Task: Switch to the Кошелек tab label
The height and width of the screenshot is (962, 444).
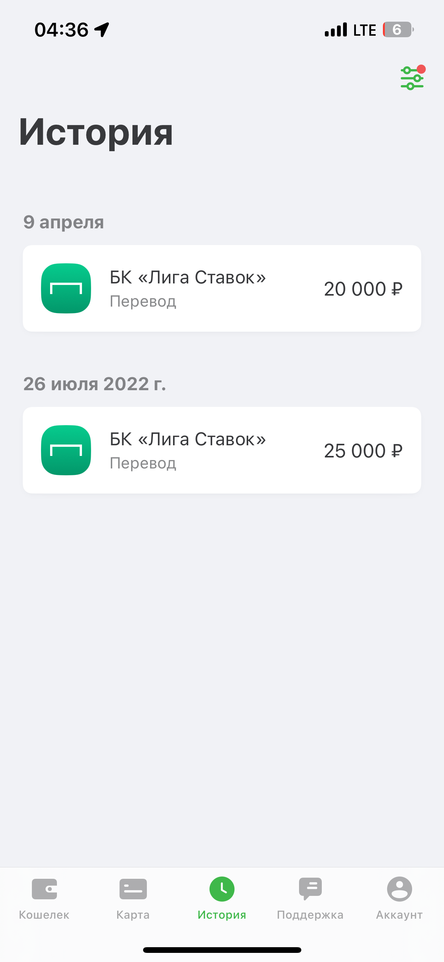Action: (x=44, y=915)
